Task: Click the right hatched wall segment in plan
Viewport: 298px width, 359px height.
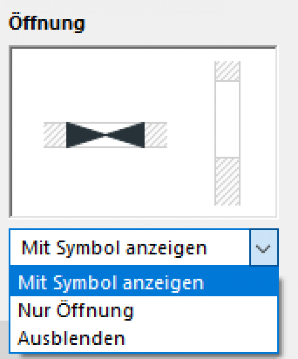Action: [x=156, y=135]
